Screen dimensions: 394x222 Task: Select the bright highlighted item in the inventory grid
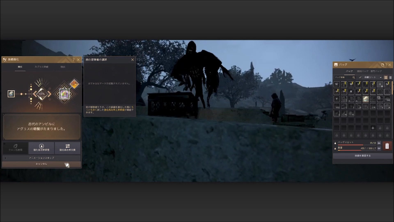[366, 99]
